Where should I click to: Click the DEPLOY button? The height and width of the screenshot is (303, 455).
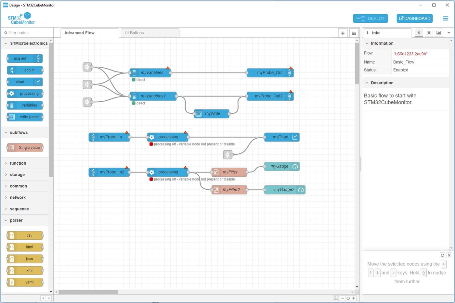pos(370,19)
